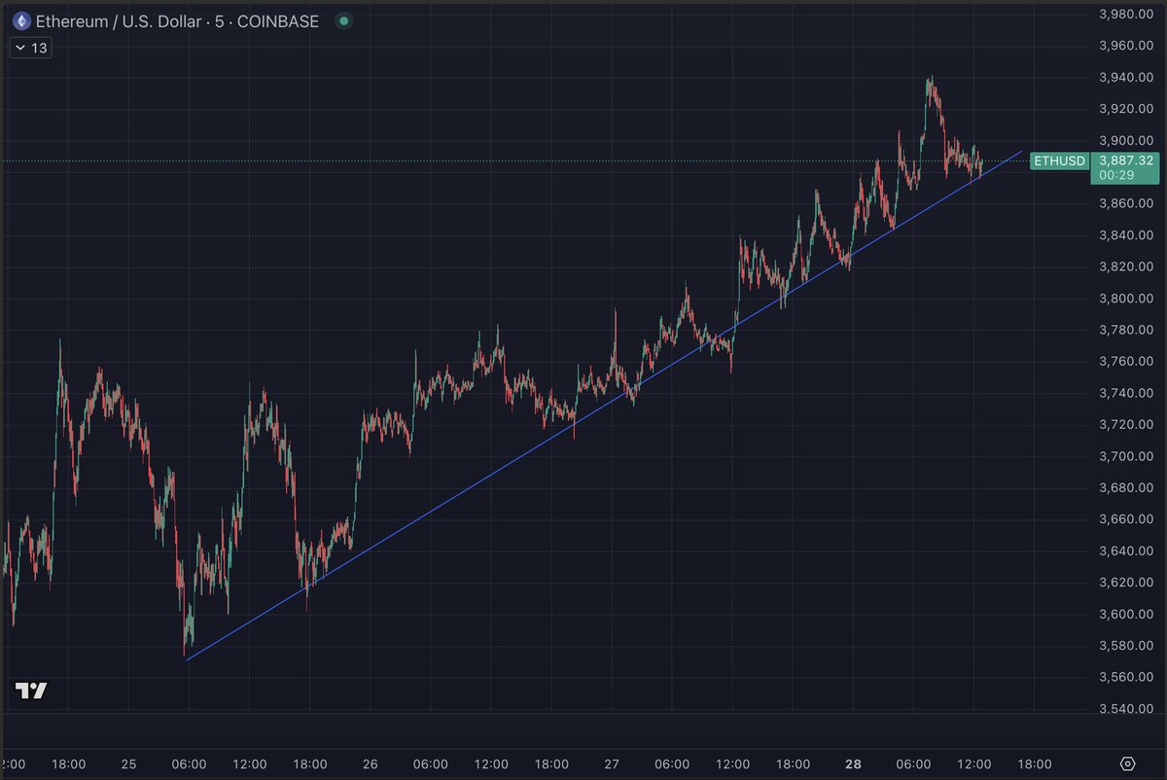Click the 3,700.00 price axis label
Viewport: 1167px width, 780px height.
click(x=1126, y=456)
